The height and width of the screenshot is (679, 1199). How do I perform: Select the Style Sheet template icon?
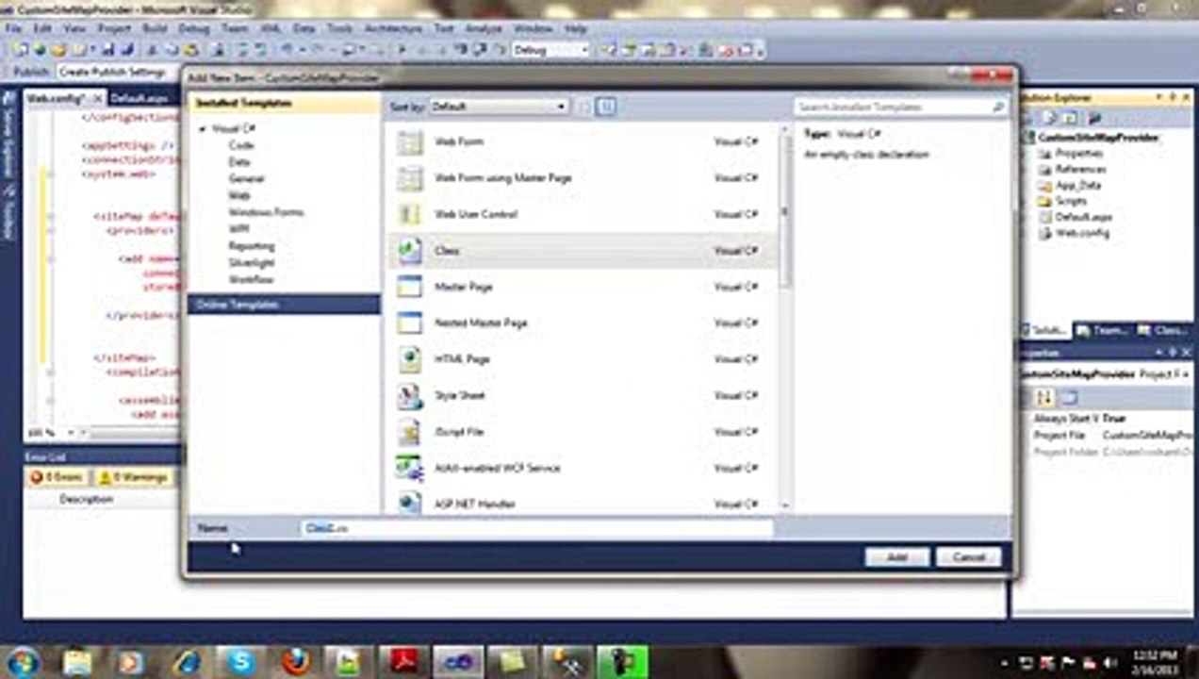(x=410, y=395)
